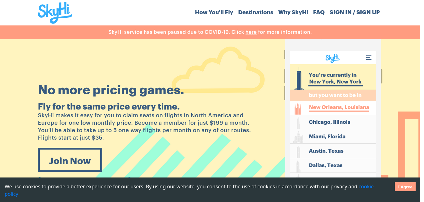
Task: Click the SkyHi logo in the header
Action: point(55,14)
